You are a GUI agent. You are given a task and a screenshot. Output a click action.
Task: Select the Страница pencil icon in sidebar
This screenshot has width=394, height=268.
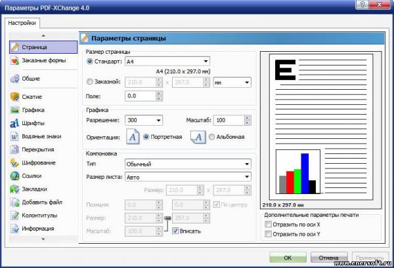tap(14, 47)
